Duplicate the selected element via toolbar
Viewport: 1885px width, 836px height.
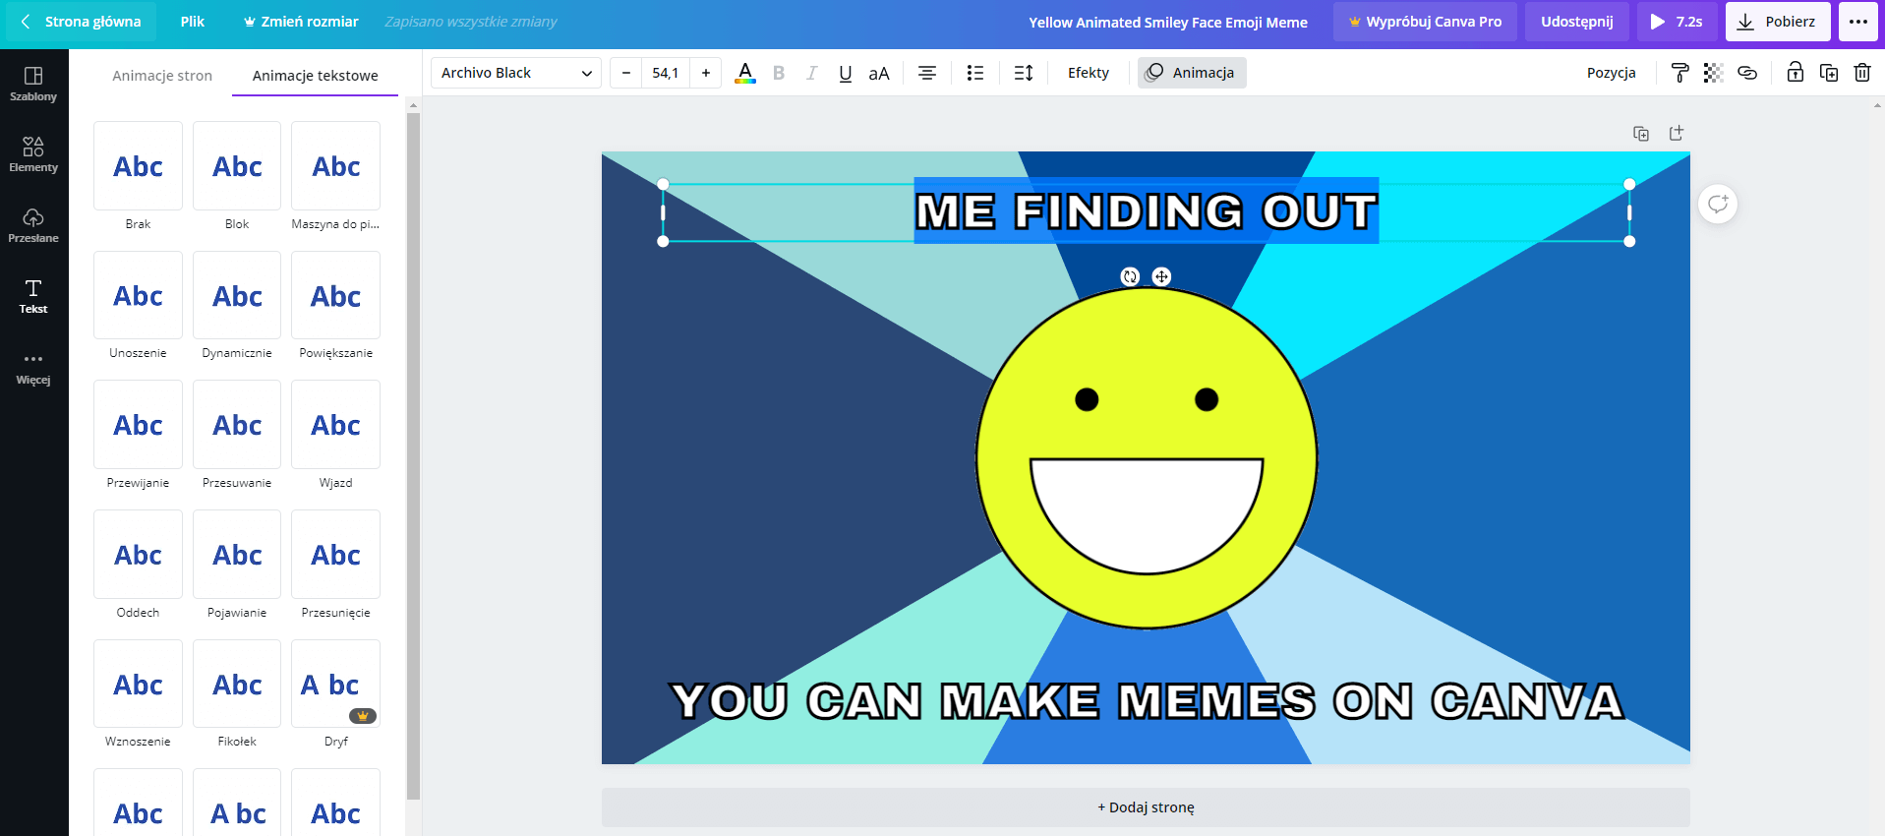[x=1829, y=73]
